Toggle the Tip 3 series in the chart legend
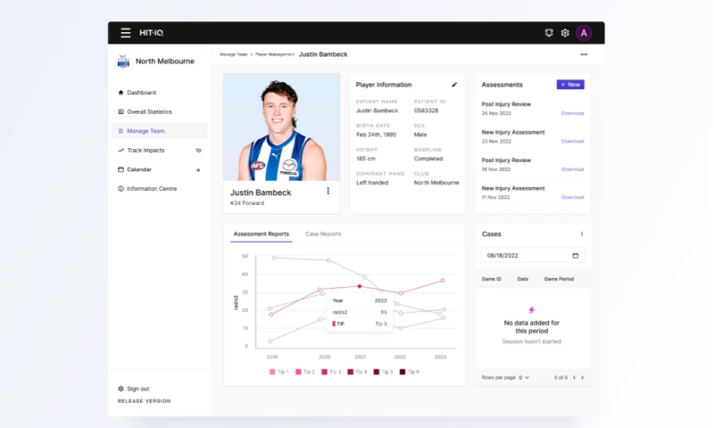Image resolution: width=714 pixels, height=428 pixels. (329, 371)
